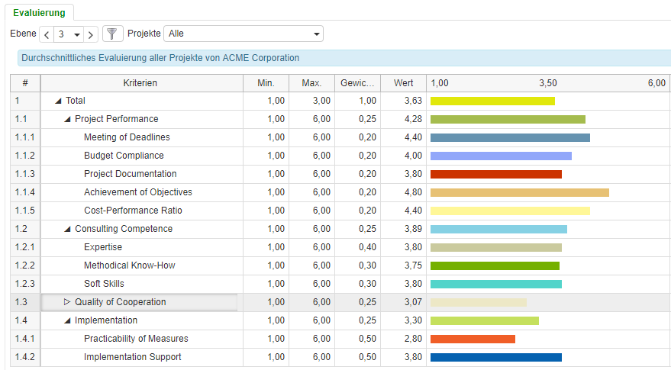The width and height of the screenshot is (671, 370).
Task: Expand the Quality of Cooperation node
Action: coord(67,302)
